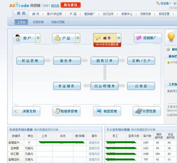Open the mail envelope icon tile
The height and width of the screenshot is (163, 177).
coord(98,38)
